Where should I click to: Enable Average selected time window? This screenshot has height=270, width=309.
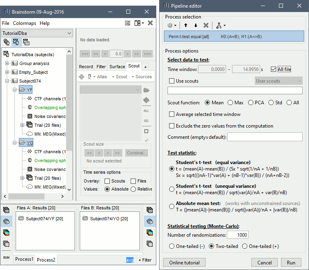(172, 114)
